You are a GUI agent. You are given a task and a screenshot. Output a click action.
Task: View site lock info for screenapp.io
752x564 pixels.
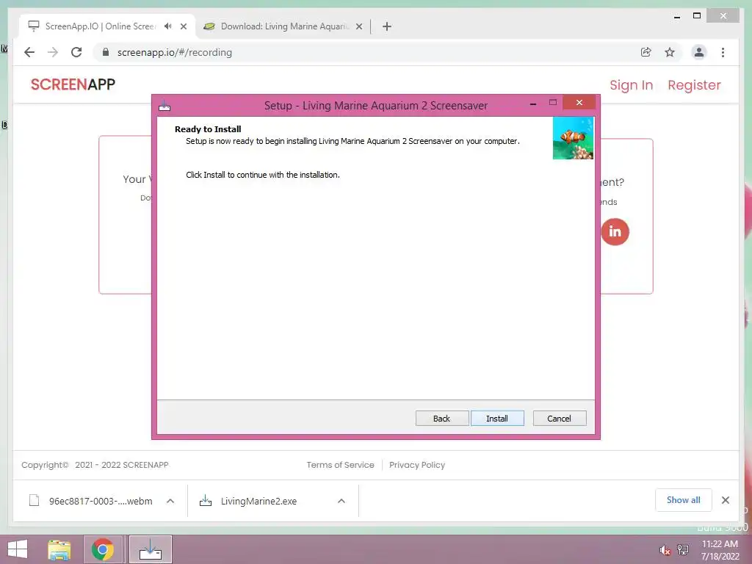point(106,52)
